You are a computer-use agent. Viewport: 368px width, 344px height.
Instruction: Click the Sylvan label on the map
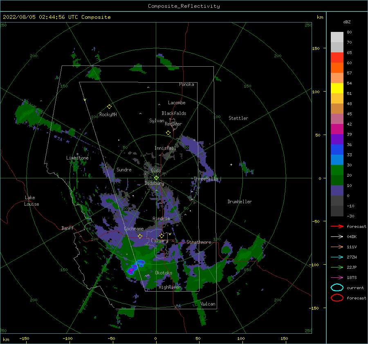pyautogui.click(x=157, y=121)
